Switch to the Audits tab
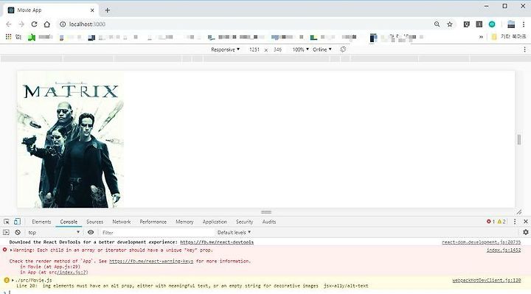The width and height of the screenshot is (531, 294). coord(269,222)
